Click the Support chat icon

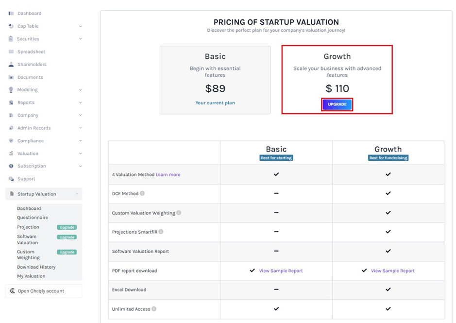11,179
